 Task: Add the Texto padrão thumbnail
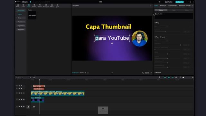point(32,15)
